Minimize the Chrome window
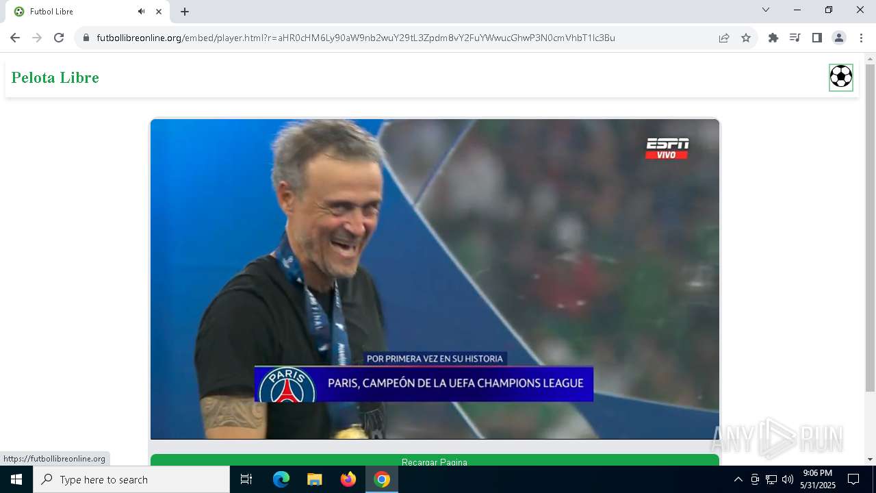876x493 pixels. tap(797, 10)
